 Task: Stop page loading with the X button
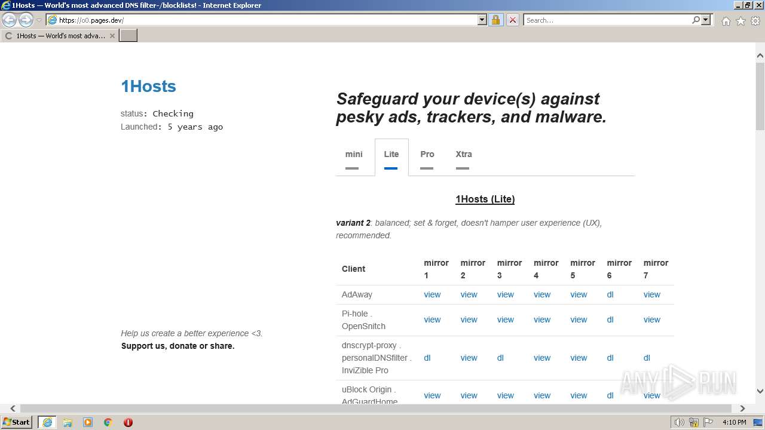(513, 20)
